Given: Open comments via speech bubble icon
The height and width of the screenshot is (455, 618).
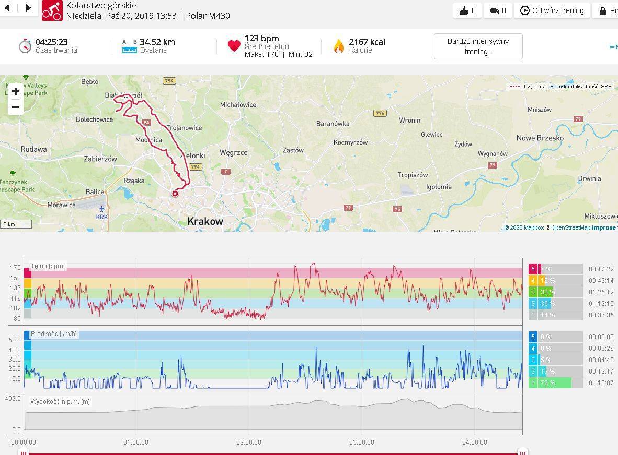Looking at the screenshot, I should (498, 10).
